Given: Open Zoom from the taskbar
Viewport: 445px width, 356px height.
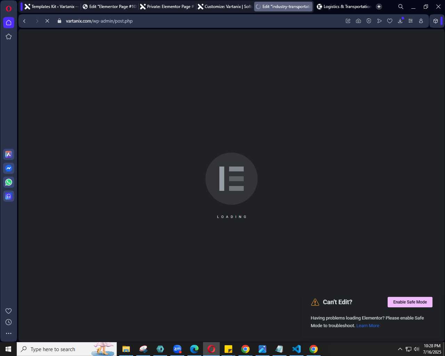Looking at the screenshot, I should [177, 349].
